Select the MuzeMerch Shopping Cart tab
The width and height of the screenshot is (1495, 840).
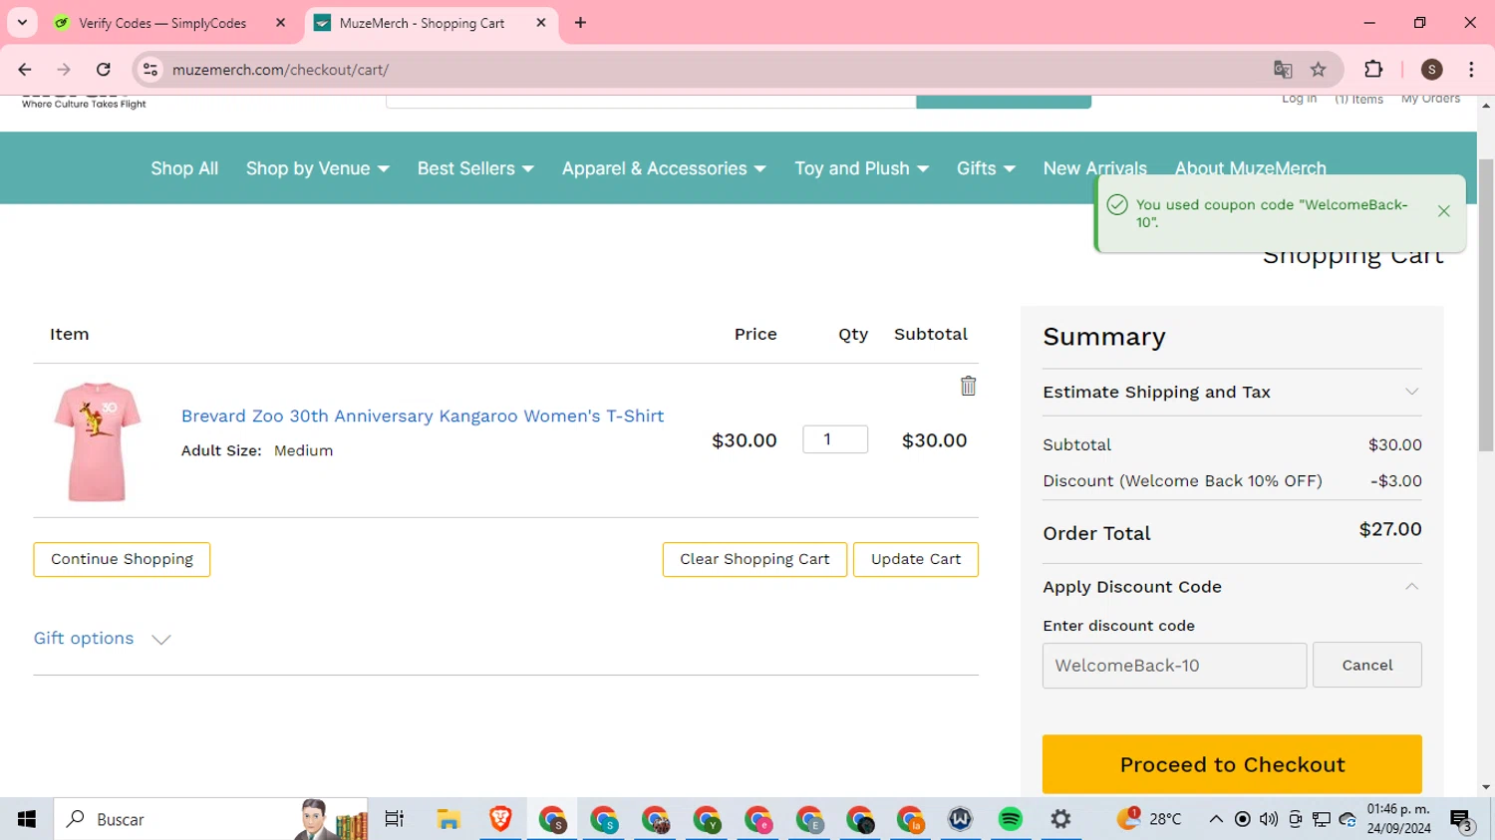pyautogui.click(x=422, y=23)
